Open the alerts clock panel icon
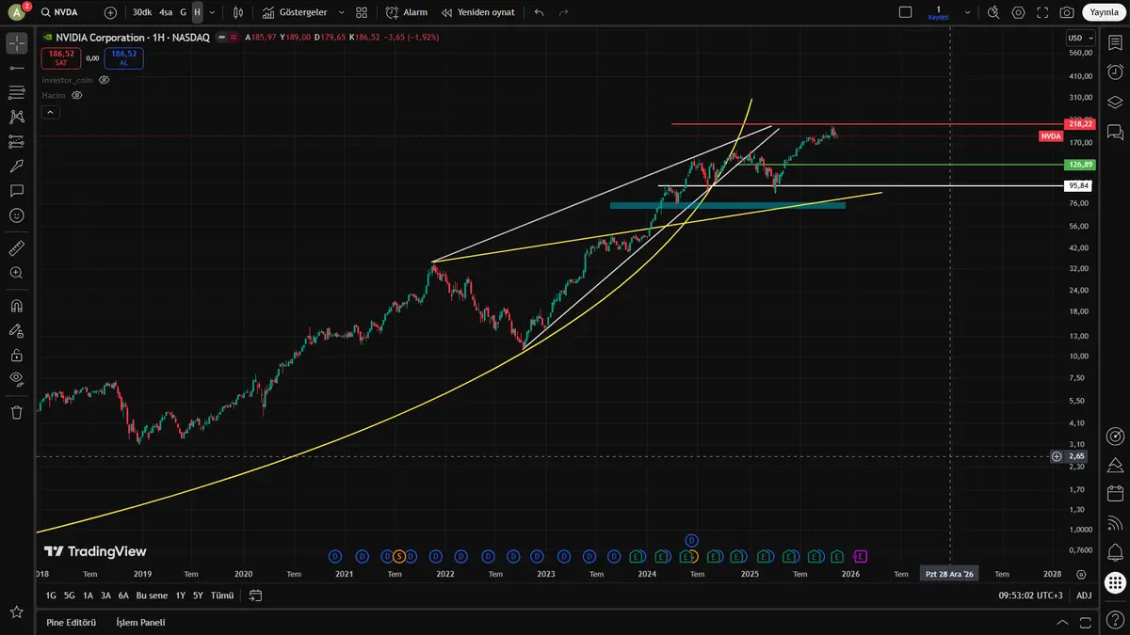 [x=1116, y=71]
